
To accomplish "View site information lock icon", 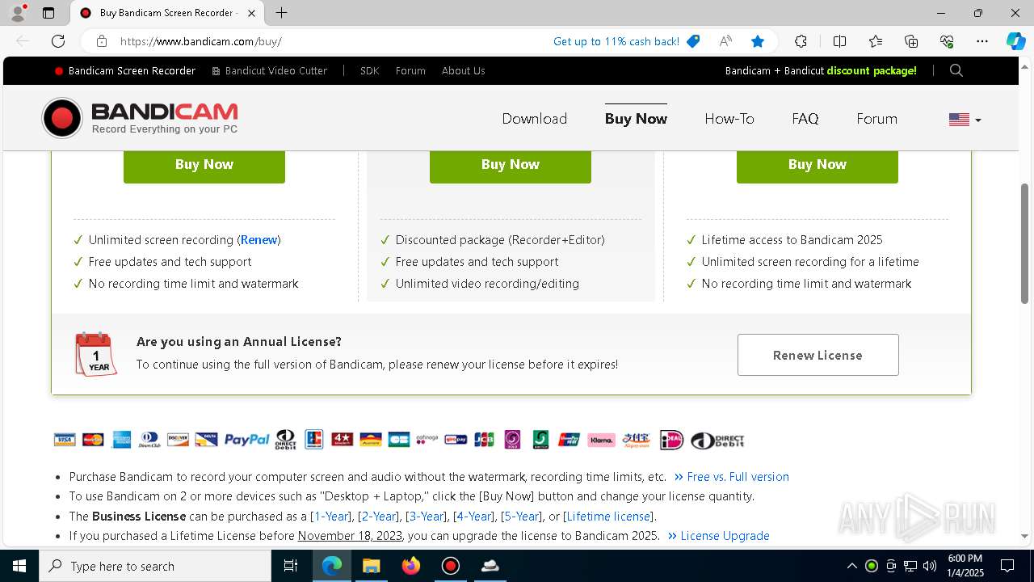I will [102, 41].
